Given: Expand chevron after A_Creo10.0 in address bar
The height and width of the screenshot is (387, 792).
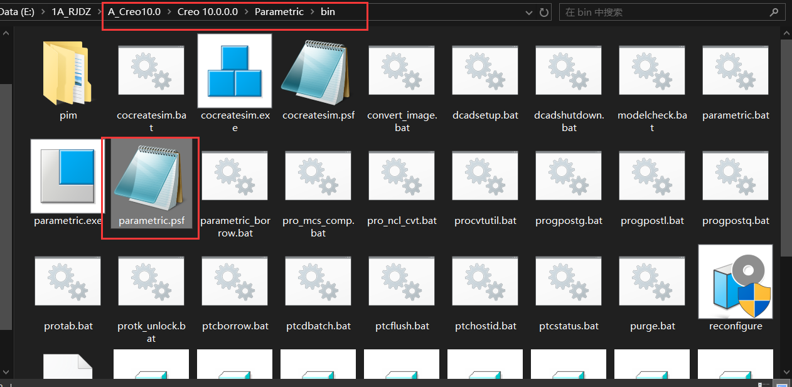Looking at the screenshot, I should tap(169, 12).
